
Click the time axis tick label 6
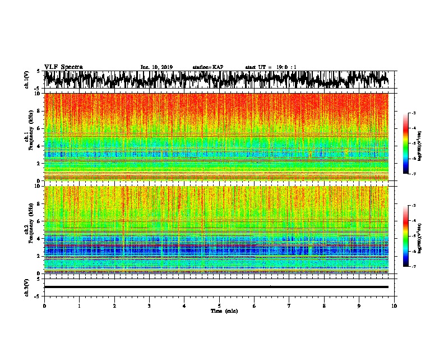pos(255,306)
